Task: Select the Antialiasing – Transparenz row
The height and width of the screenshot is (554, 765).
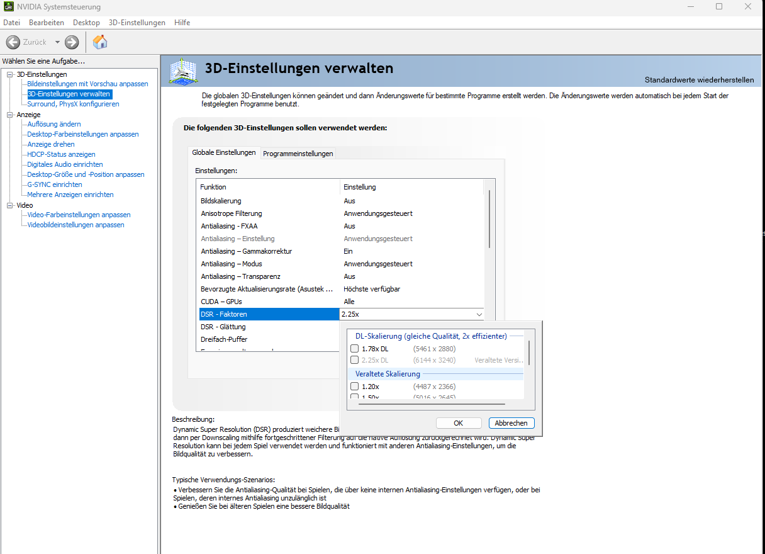Action: point(342,276)
